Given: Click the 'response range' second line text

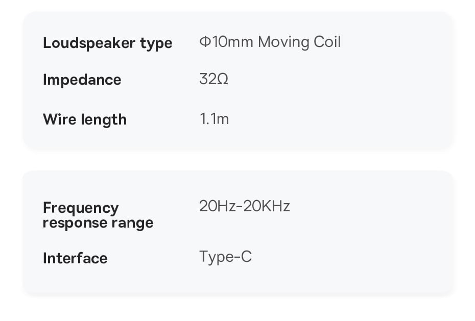Looking at the screenshot, I should pos(98,223).
